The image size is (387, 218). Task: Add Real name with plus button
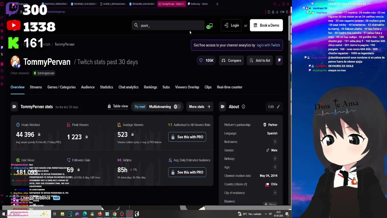(275, 142)
